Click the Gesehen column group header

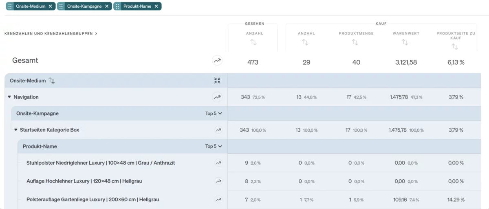[x=255, y=24]
